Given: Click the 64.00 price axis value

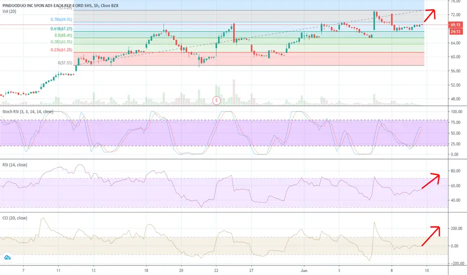Looking at the screenshot, I should [x=455, y=43].
